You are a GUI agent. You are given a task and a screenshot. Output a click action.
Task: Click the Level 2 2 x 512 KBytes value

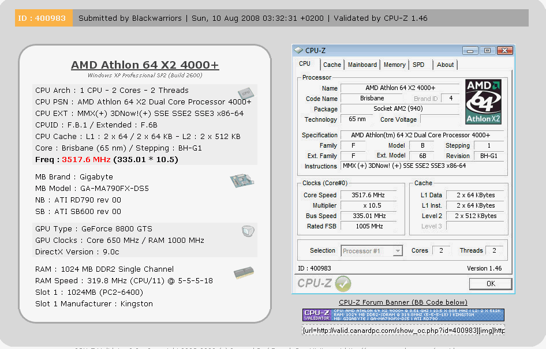(x=476, y=216)
